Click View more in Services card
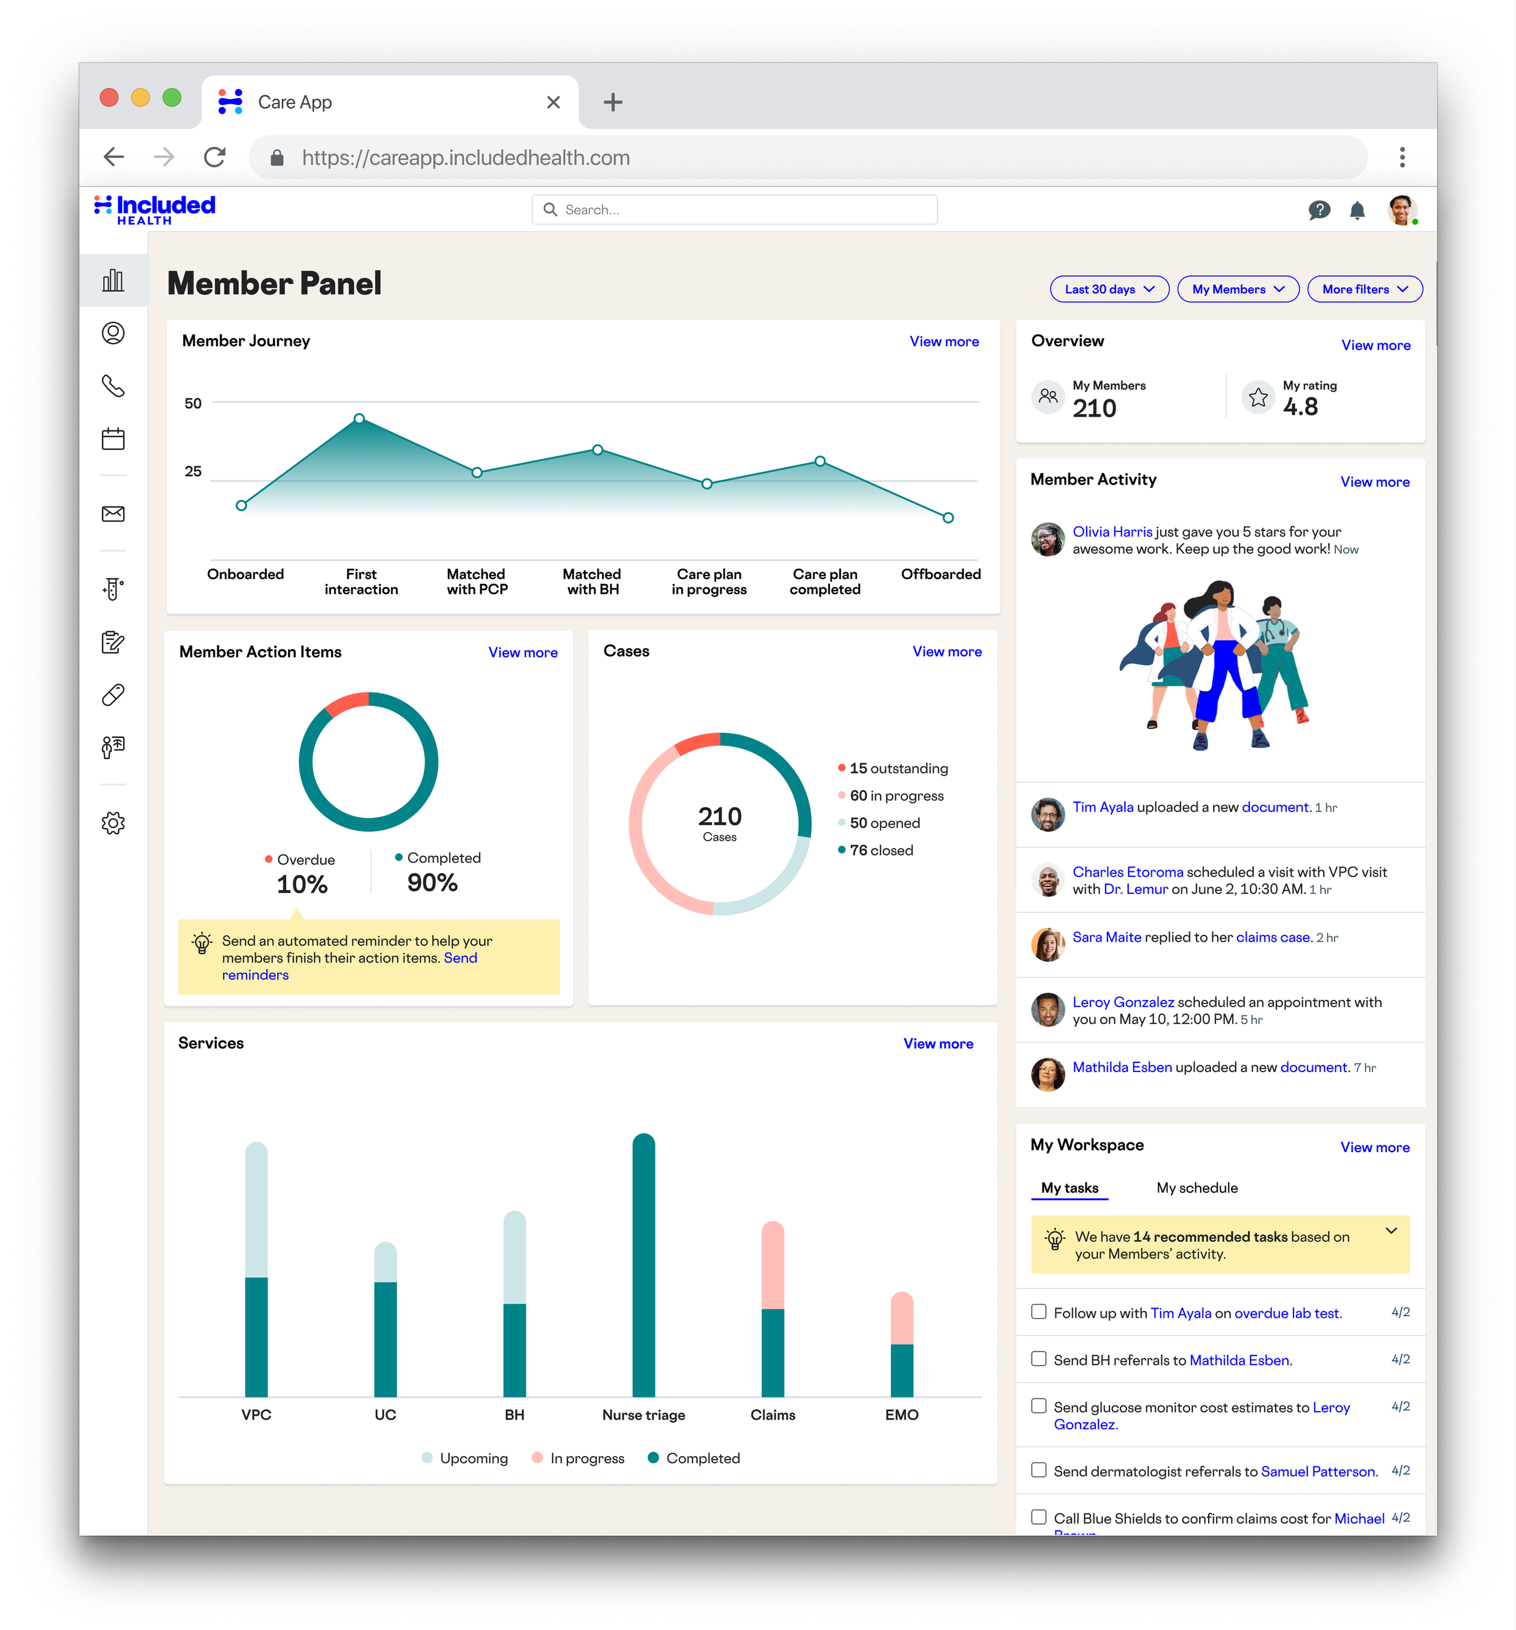1516x1630 pixels. click(x=938, y=1044)
